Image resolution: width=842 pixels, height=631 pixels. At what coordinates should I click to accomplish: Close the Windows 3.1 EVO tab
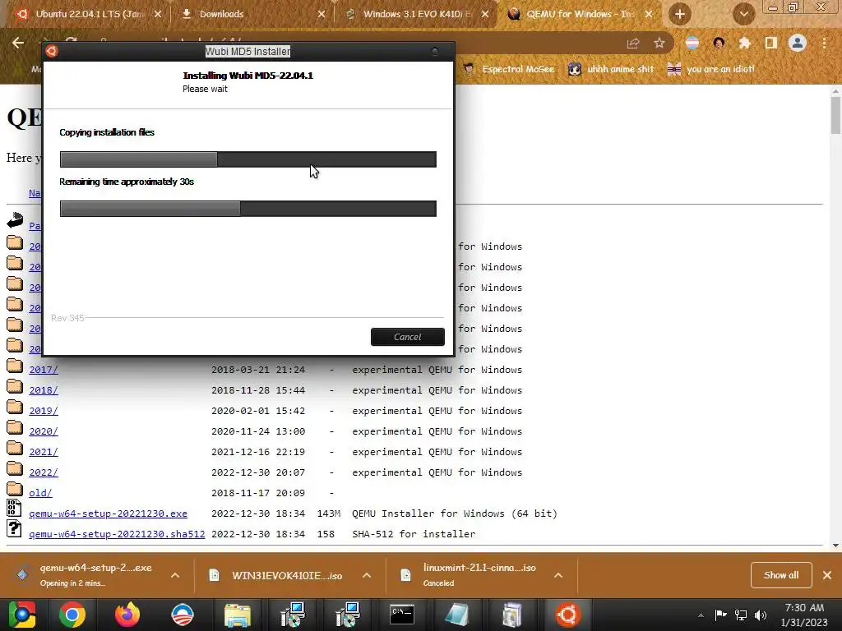pos(485,15)
